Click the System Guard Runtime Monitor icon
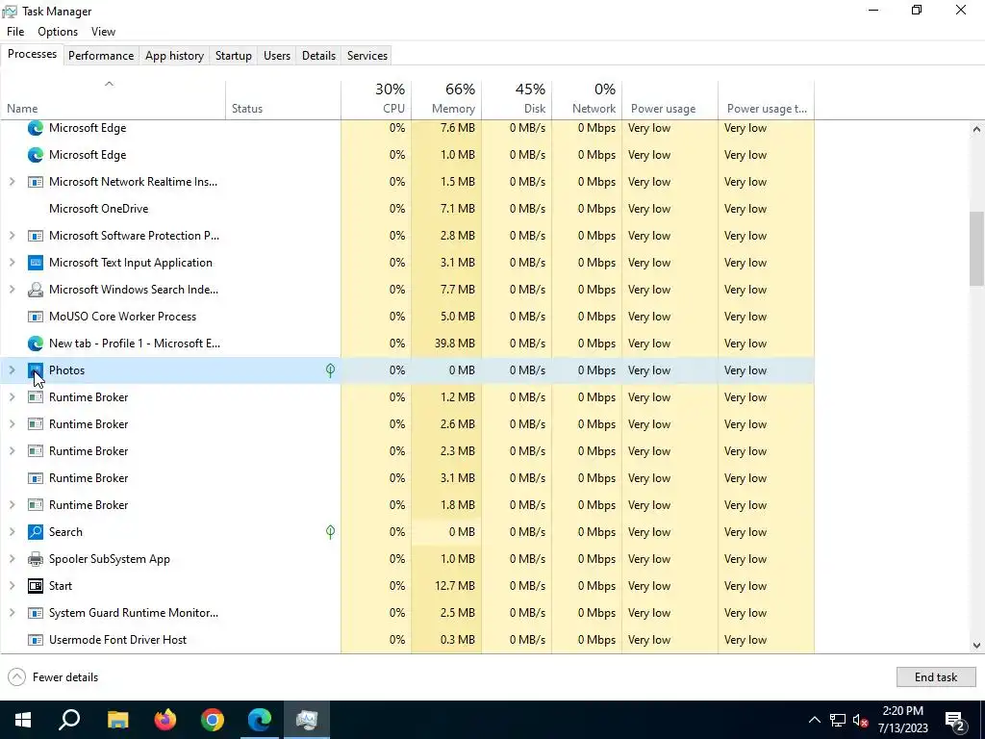Viewport: 985px width, 739px height. (36, 613)
